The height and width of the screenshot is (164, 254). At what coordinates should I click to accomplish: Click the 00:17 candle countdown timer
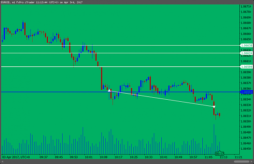(219, 153)
